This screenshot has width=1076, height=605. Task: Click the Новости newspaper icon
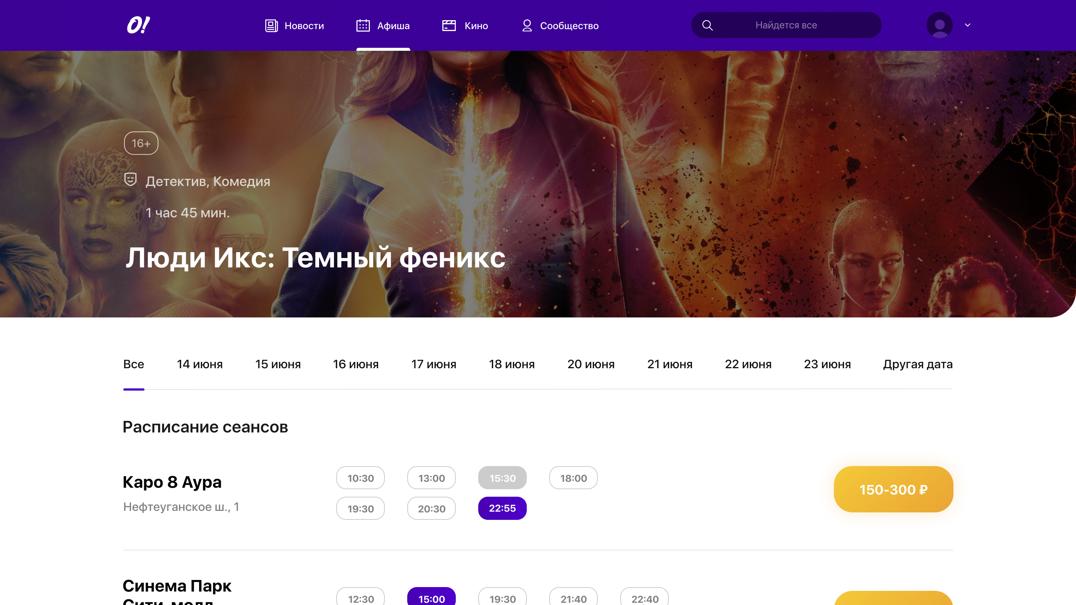pos(271,25)
